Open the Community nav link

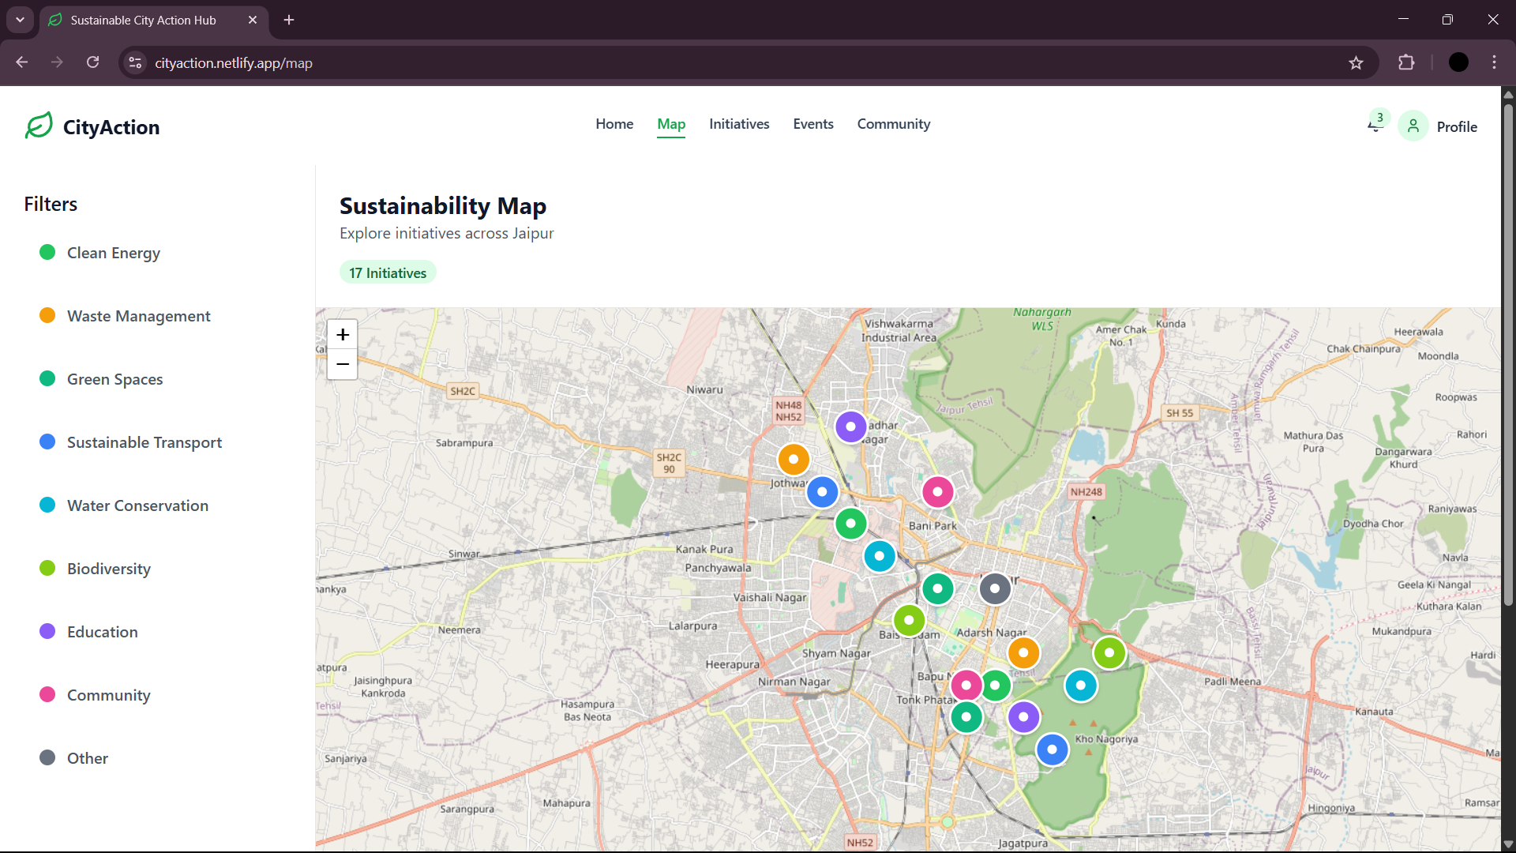(x=893, y=124)
